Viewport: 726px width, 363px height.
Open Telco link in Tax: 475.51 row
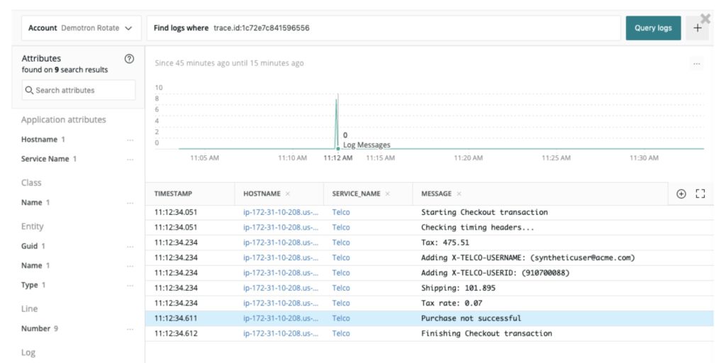click(x=341, y=242)
